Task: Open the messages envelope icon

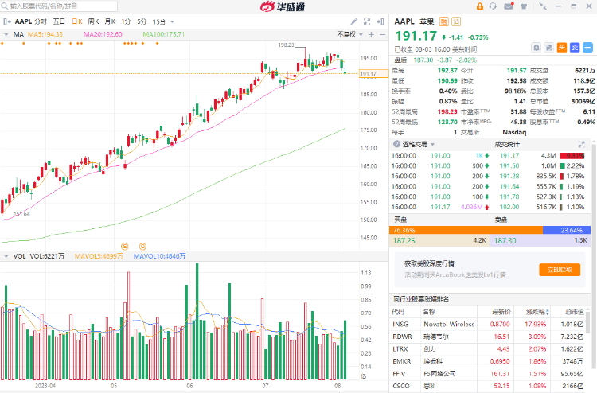Action: tap(509, 6)
